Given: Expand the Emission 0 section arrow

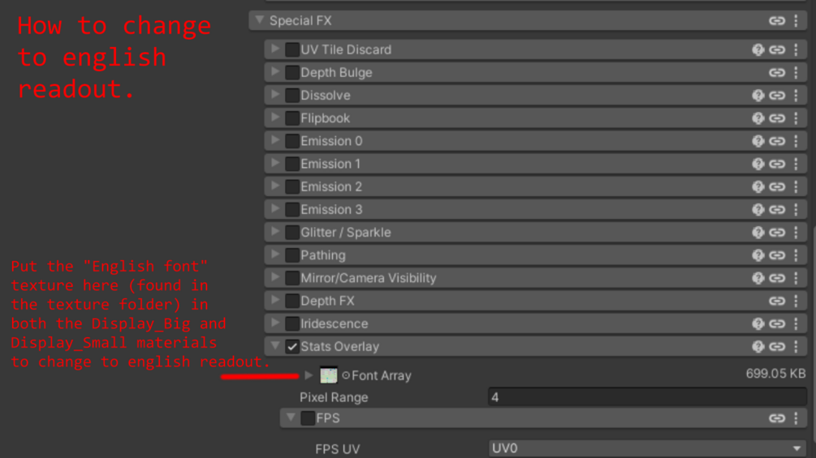Looking at the screenshot, I should point(275,140).
